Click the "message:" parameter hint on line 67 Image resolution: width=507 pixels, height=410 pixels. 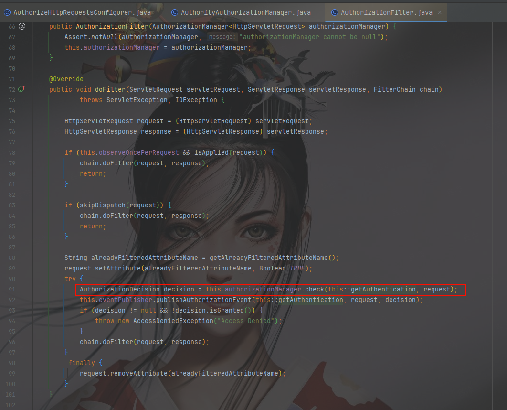click(222, 37)
